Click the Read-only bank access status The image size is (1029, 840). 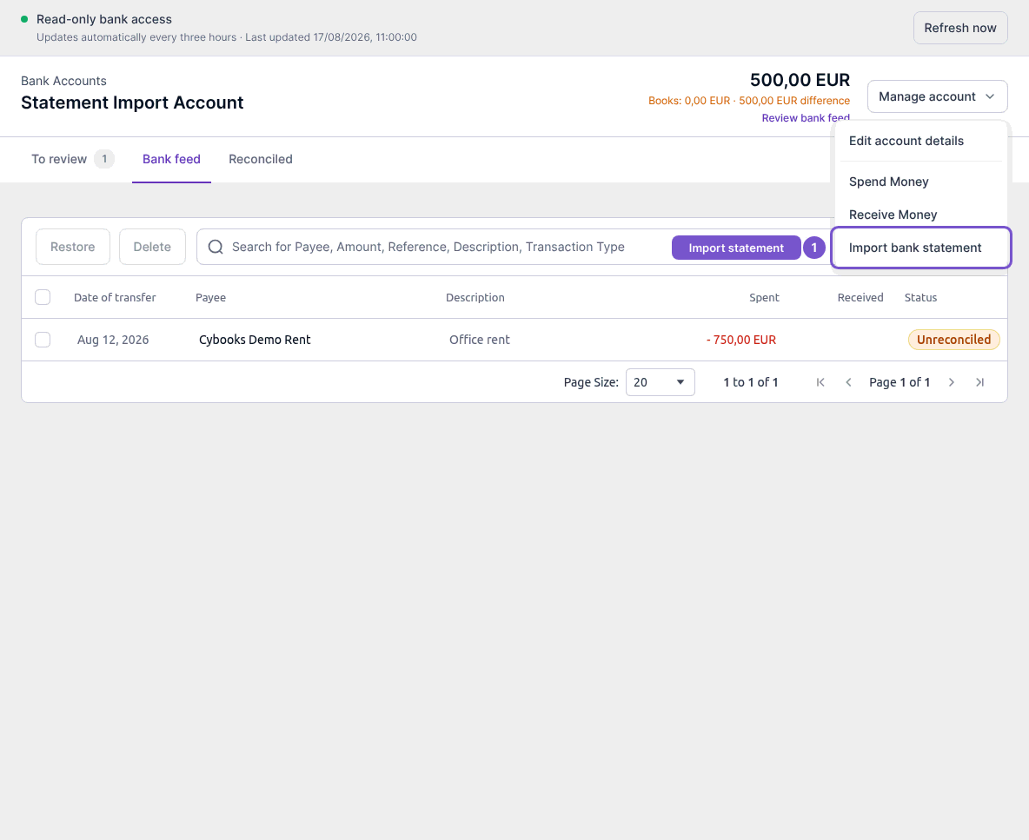coord(104,19)
